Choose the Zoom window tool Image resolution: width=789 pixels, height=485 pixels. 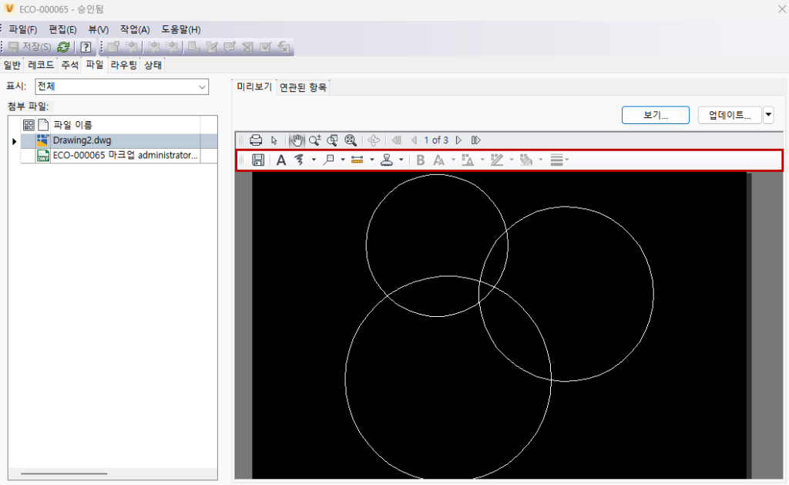(x=332, y=140)
